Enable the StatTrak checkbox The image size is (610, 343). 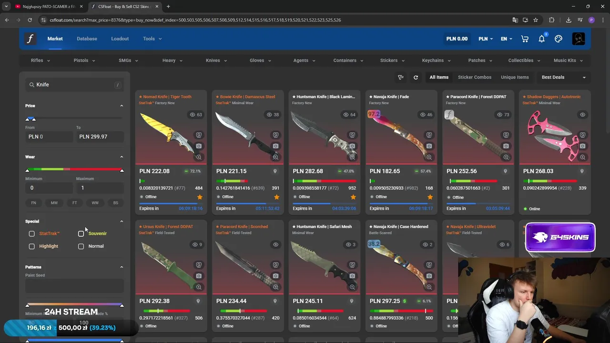tap(32, 233)
